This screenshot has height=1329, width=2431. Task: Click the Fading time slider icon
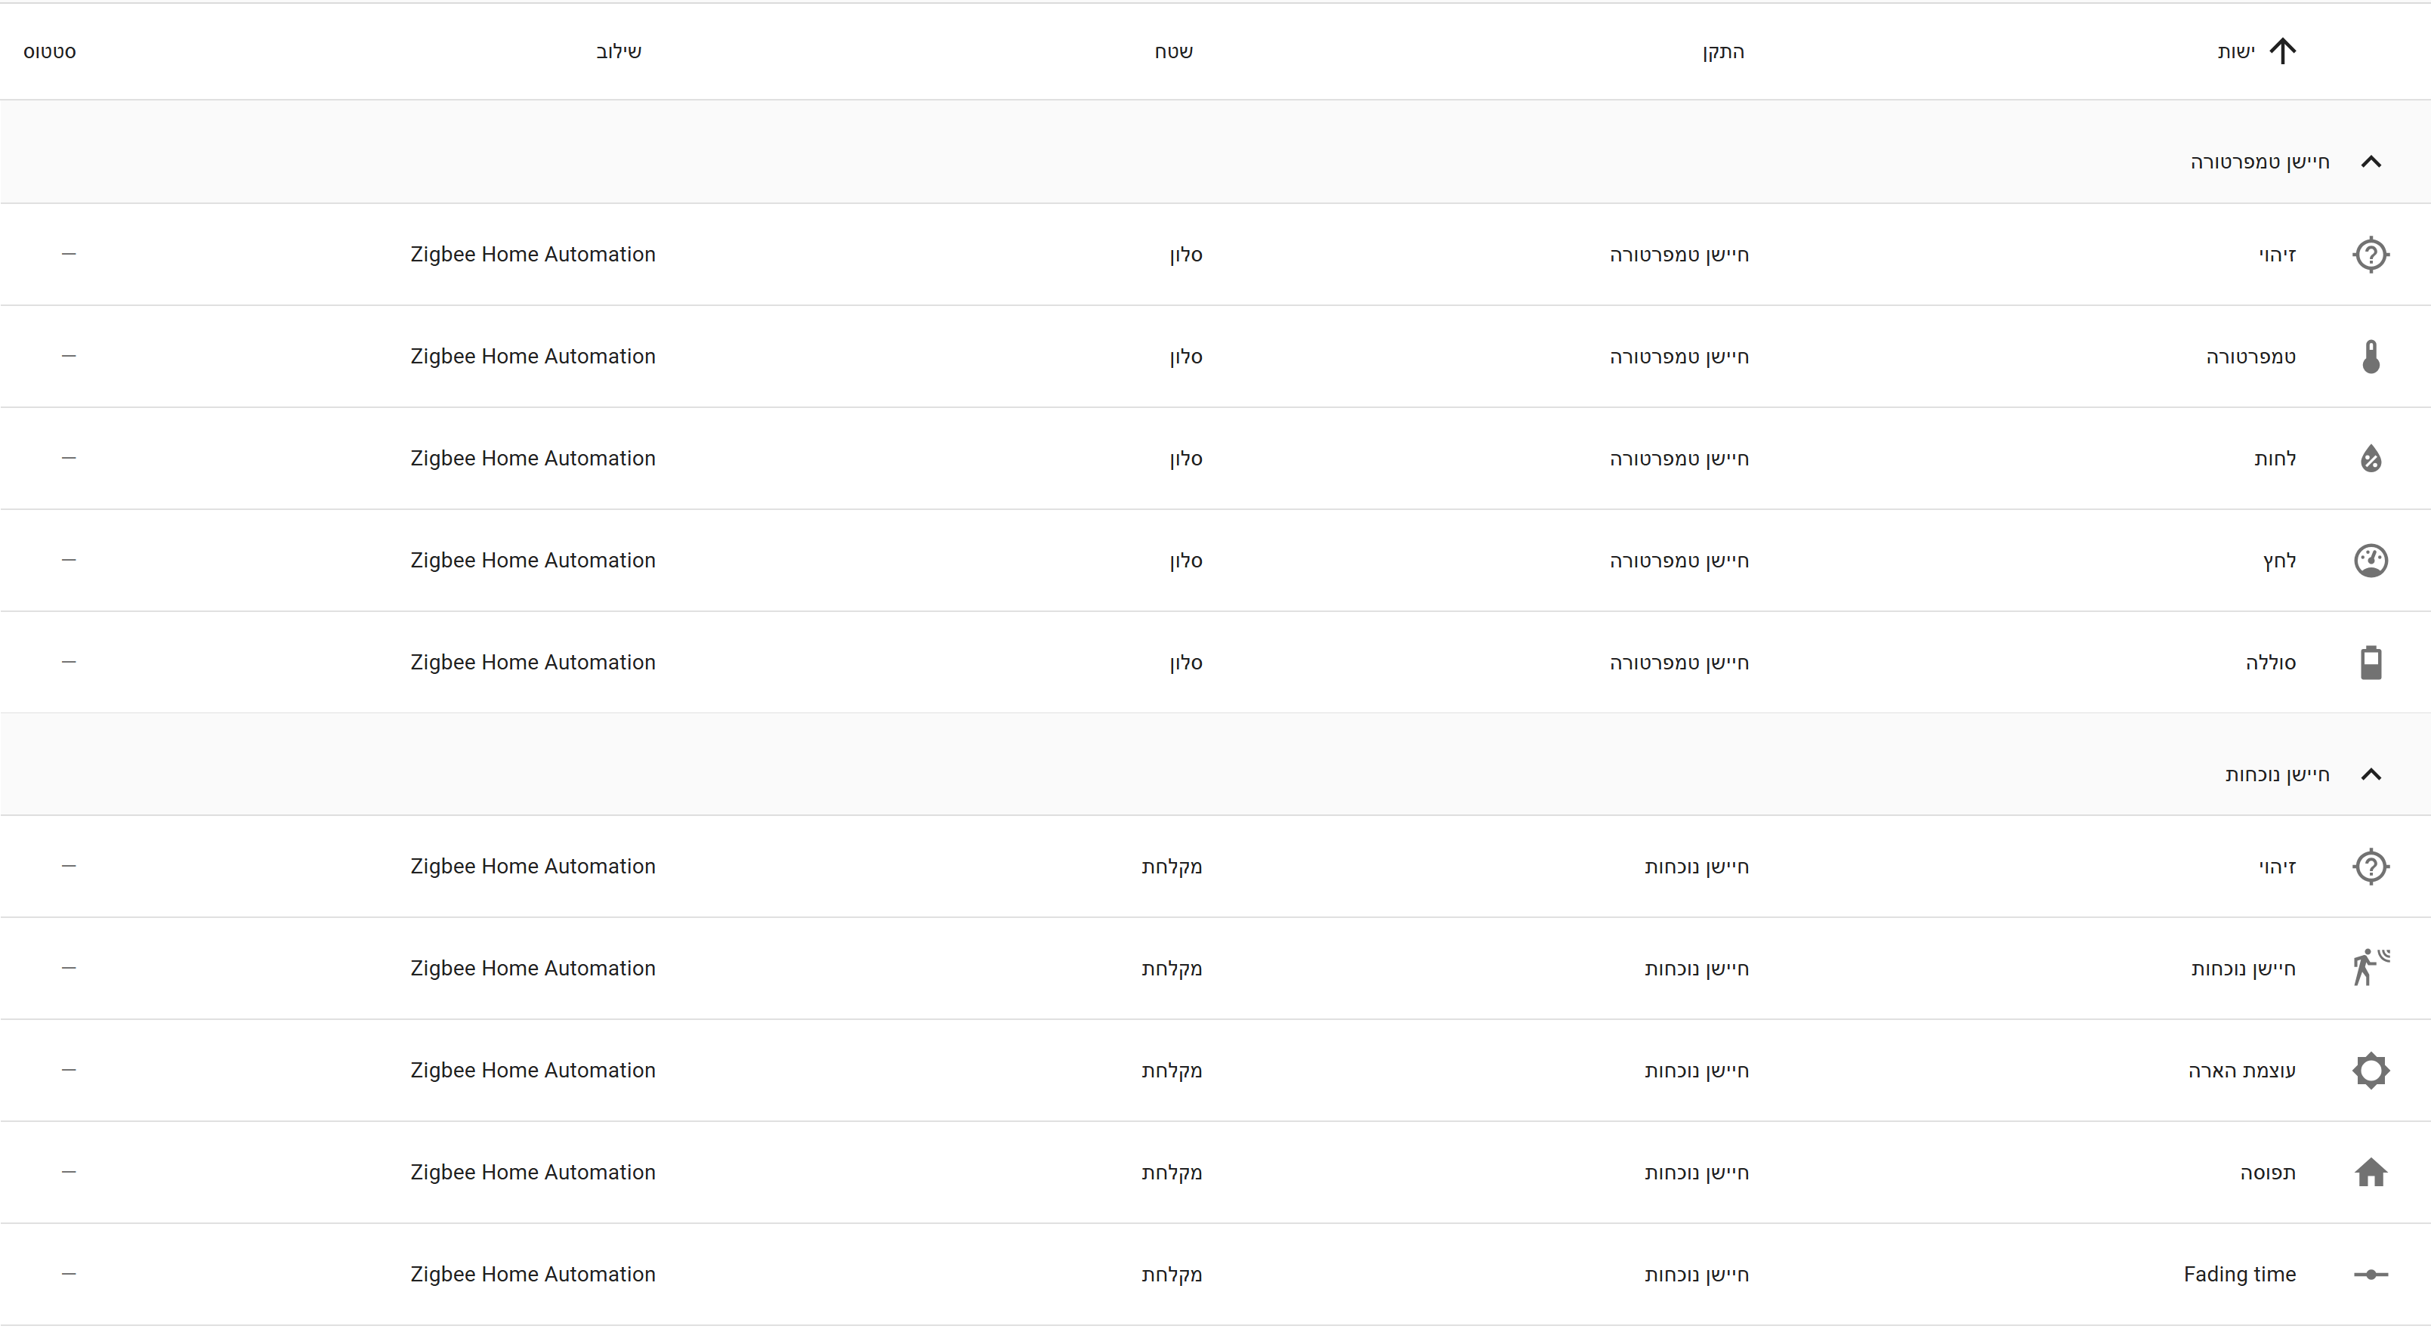click(x=2370, y=1275)
